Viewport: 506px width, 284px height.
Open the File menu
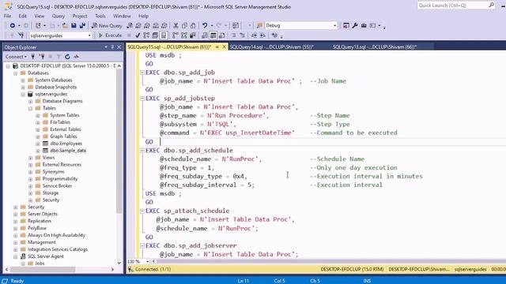tap(7, 16)
